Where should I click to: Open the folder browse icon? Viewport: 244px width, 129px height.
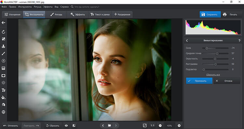pos(109,125)
